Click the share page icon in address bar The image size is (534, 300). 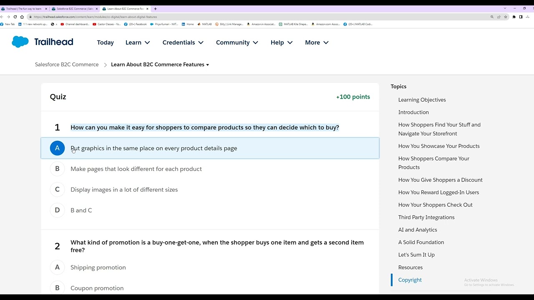point(499,17)
